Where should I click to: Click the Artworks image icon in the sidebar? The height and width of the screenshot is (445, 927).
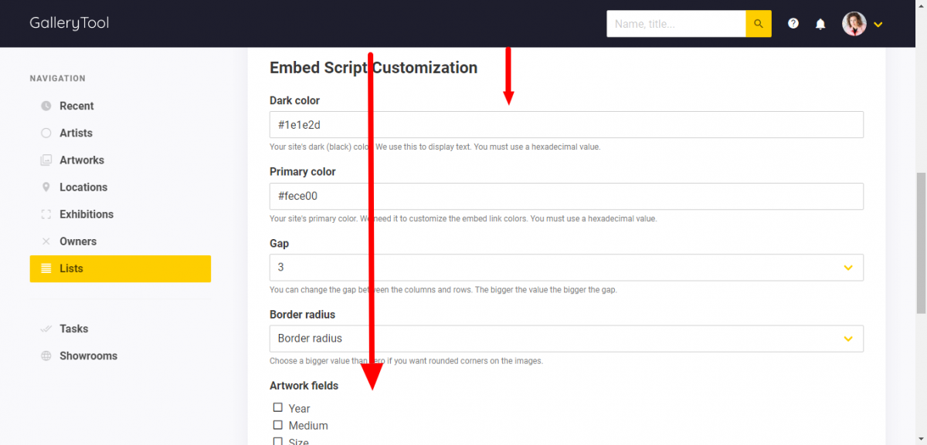pos(46,160)
